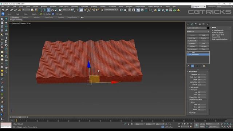Click the Shell modifier button
The image size is (233, 131).
(204, 35)
